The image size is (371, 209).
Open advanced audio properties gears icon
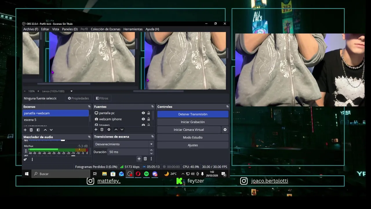pyautogui.click(x=25, y=159)
